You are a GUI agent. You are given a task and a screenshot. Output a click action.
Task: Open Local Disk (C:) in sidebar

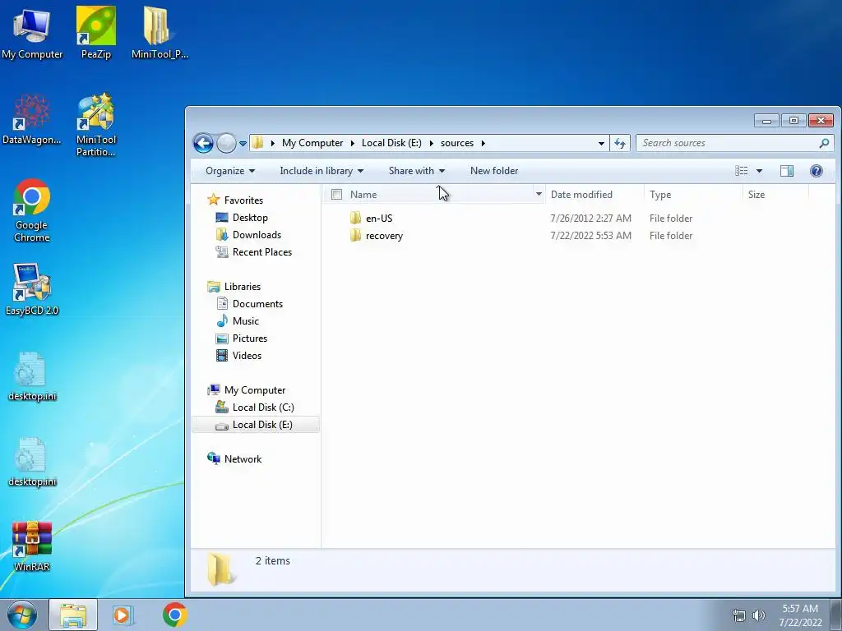tap(263, 408)
